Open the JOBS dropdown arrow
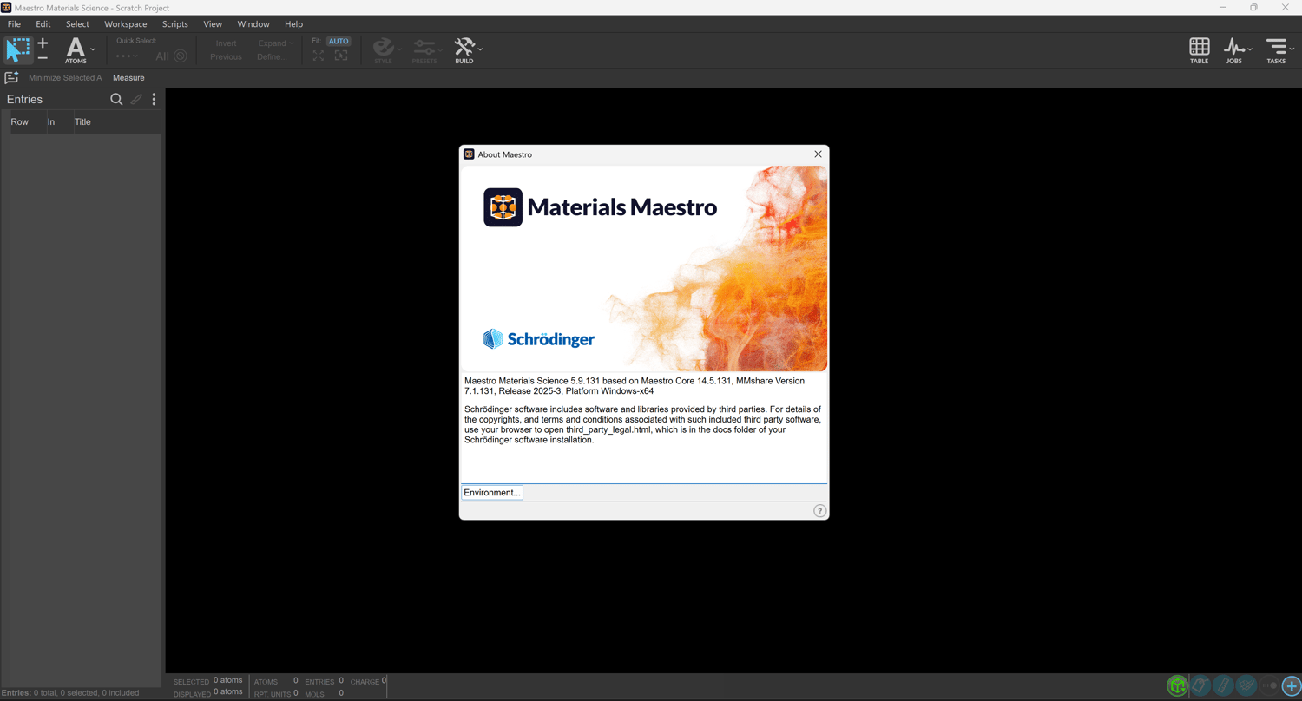Image resolution: width=1302 pixels, height=701 pixels. [x=1250, y=49]
